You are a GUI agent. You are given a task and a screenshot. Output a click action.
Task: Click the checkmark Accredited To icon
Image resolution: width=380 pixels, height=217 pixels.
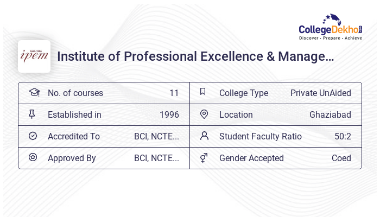33,136
